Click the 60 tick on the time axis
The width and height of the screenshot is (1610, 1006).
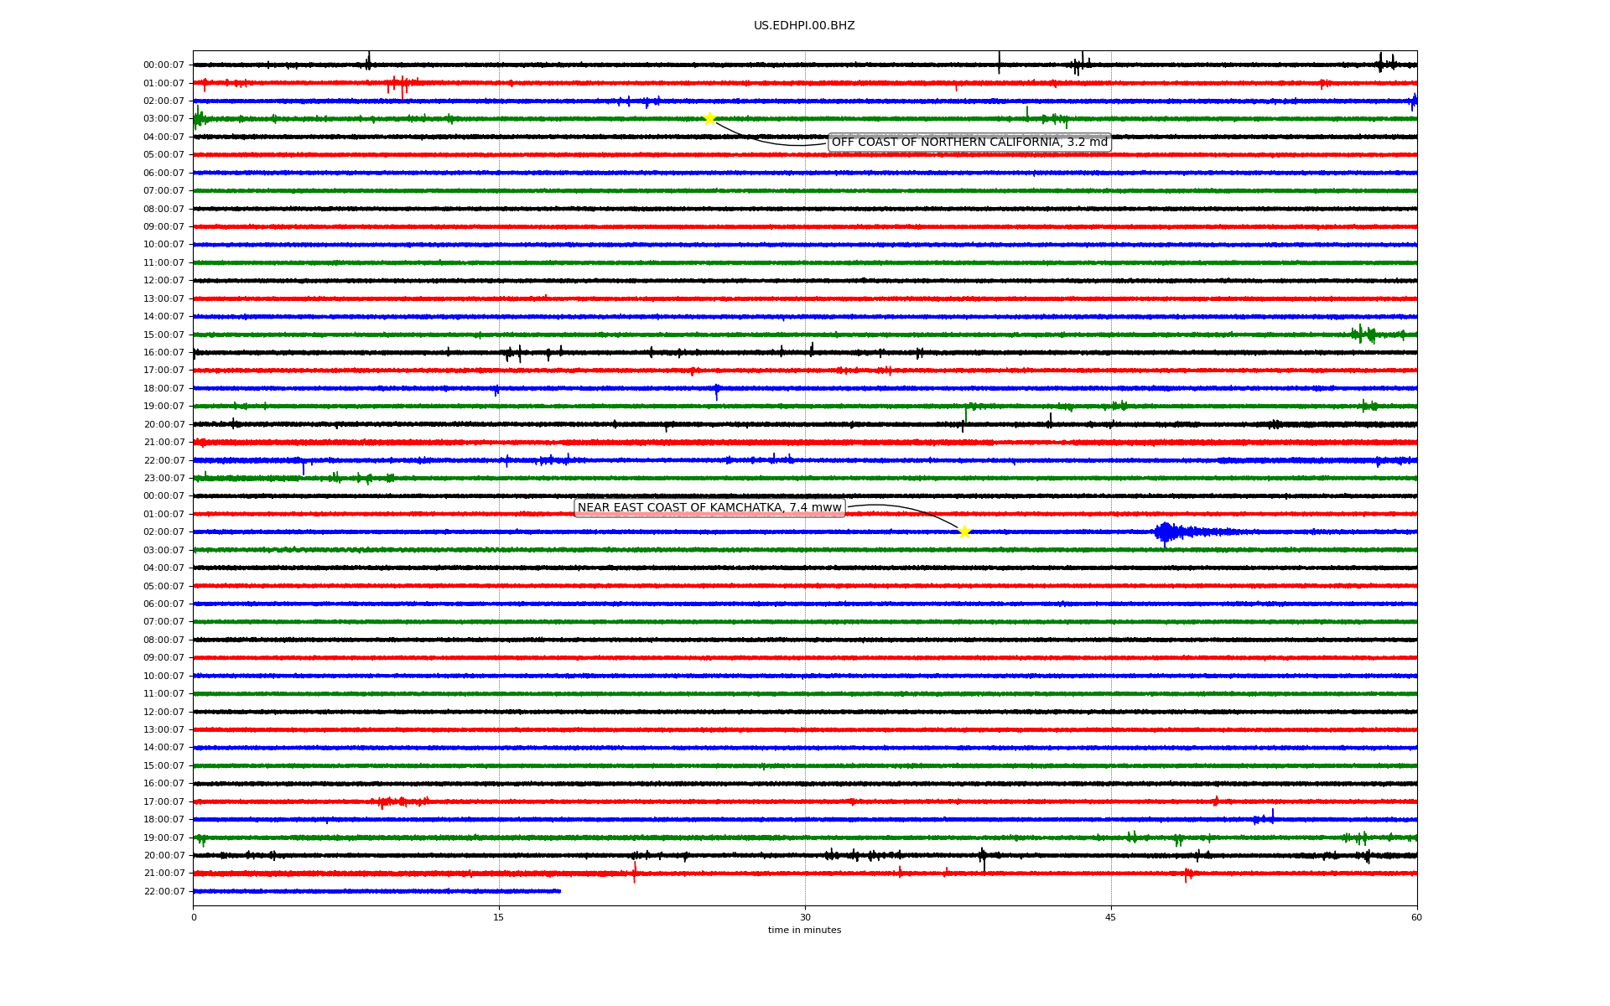point(1415,917)
